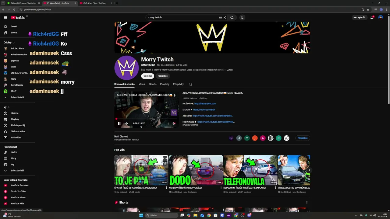Pause the featured channel video
Screen dimensions: 390x219
point(119,123)
